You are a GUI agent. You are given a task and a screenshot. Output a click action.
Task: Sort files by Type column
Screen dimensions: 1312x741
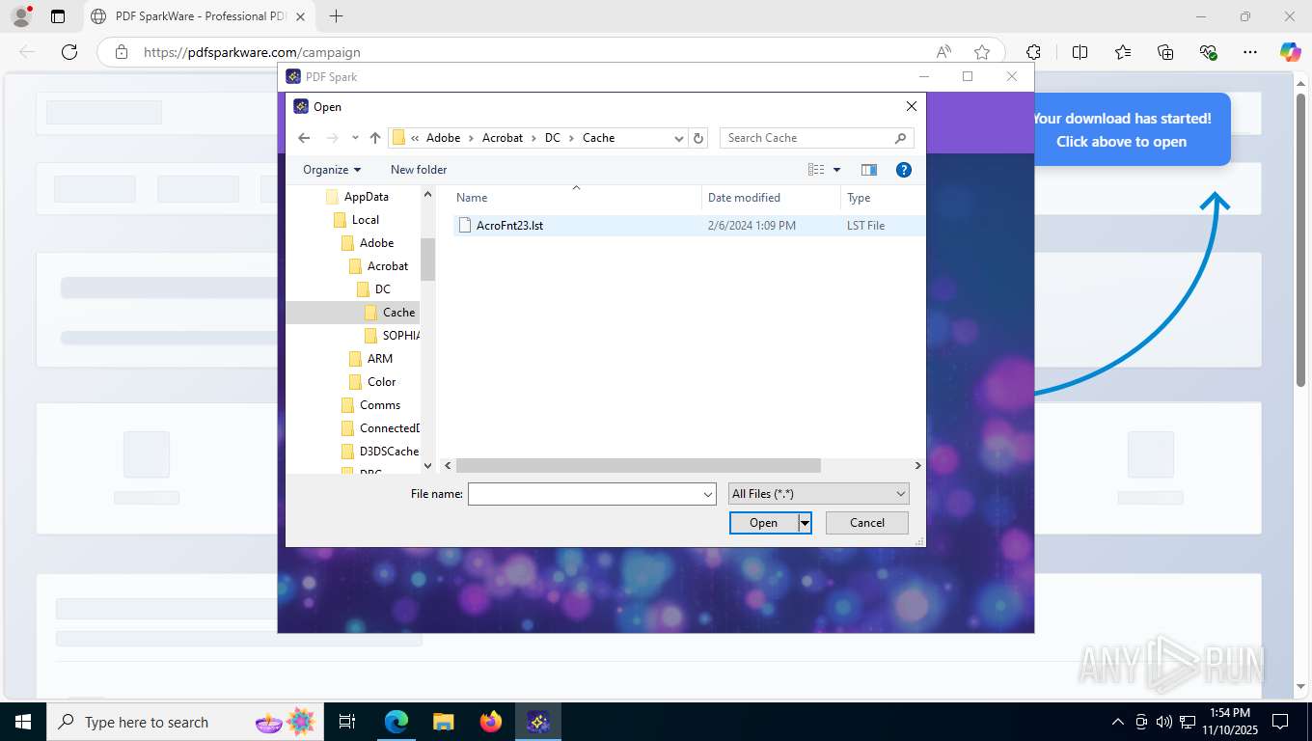pyautogui.click(x=859, y=198)
